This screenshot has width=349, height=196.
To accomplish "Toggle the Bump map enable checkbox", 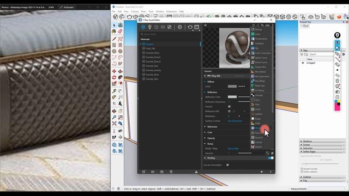I will point(272,153).
